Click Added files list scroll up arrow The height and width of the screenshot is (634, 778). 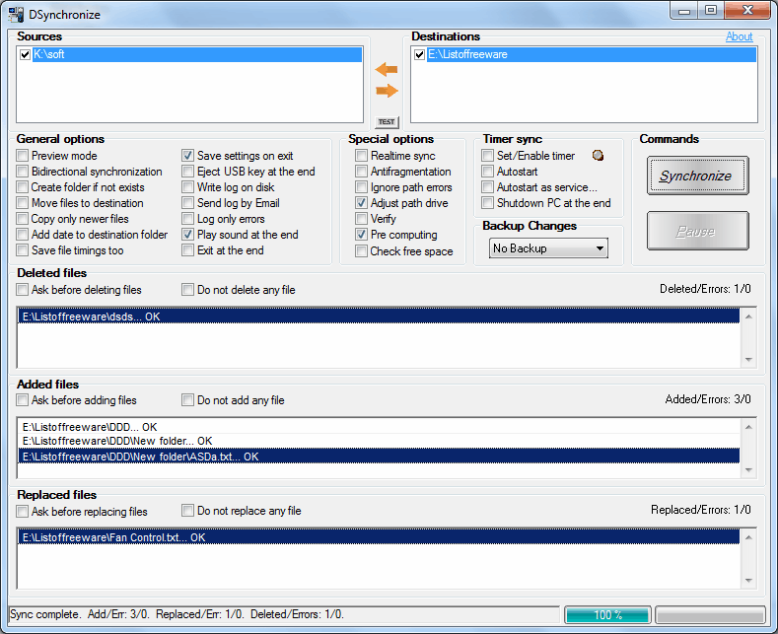point(748,427)
